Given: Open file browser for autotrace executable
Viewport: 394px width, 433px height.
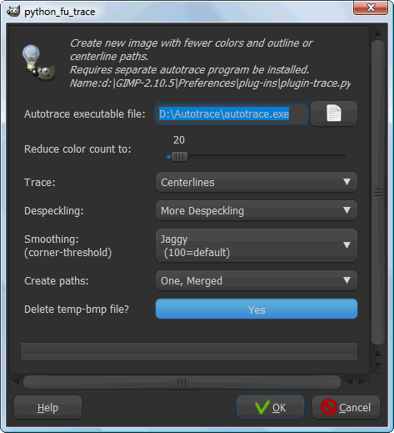Looking at the screenshot, I should pos(334,113).
